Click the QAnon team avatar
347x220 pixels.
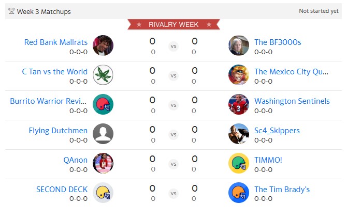[103, 163]
